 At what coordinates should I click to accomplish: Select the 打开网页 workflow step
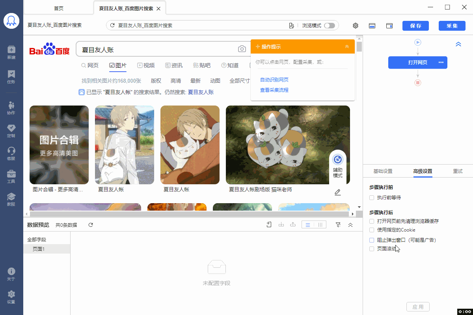point(418,63)
